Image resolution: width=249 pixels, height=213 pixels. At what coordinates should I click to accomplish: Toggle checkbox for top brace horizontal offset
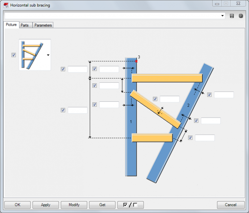tap(94, 69)
